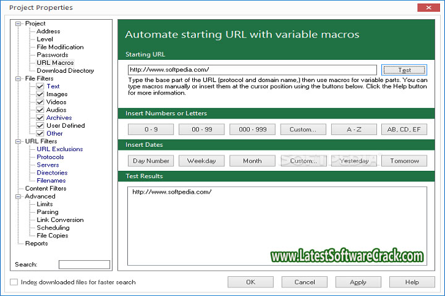445x296 pixels.
Task: Collapse the File Filters tree node
Action: [x=19, y=79]
